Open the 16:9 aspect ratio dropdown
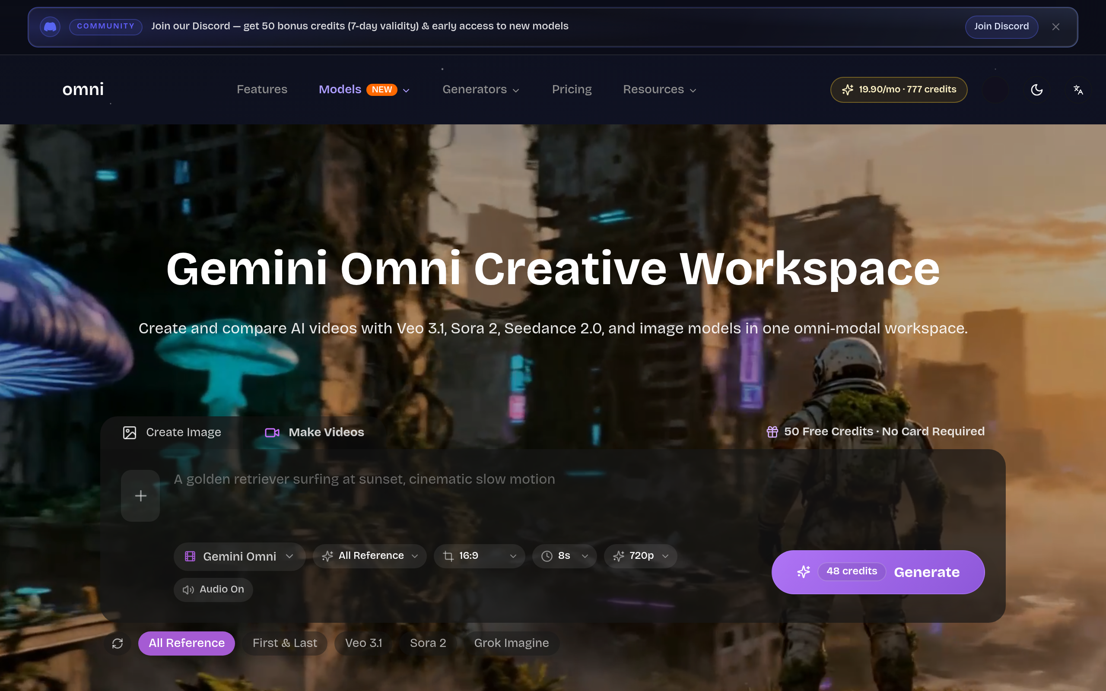 click(480, 556)
